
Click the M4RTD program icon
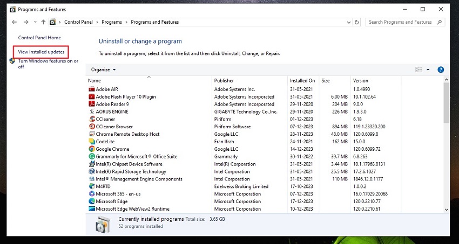click(92, 186)
